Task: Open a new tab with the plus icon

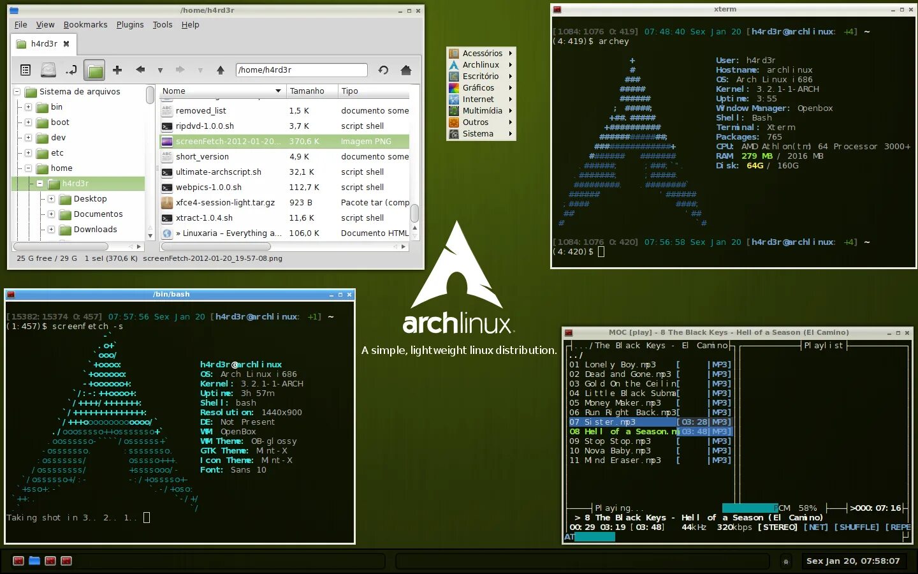Action: click(x=117, y=70)
